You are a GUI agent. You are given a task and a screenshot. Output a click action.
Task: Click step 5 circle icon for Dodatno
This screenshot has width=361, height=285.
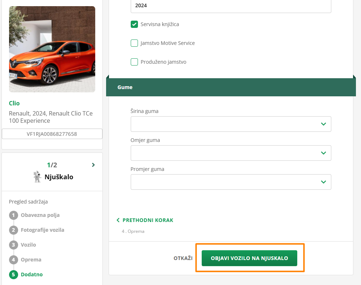tap(13, 275)
